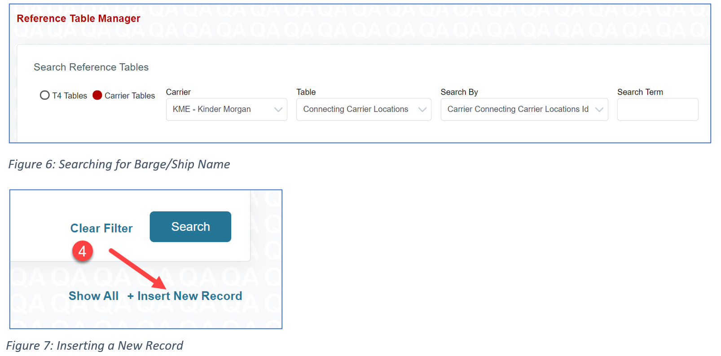Click the Search Reference Tables heading

click(x=91, y=67)
